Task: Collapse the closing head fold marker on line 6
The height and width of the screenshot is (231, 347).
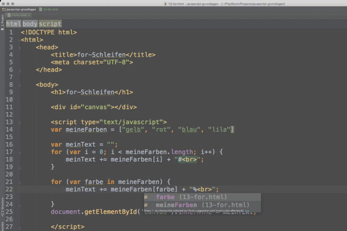Action: 20,71
